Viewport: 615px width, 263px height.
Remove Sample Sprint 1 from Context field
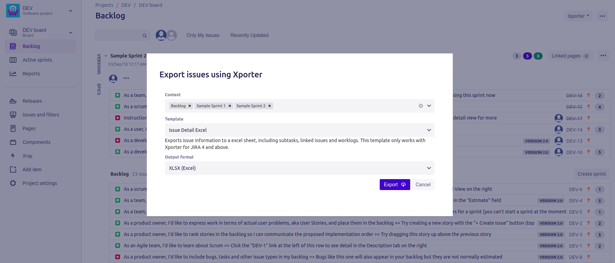point(230,106)
